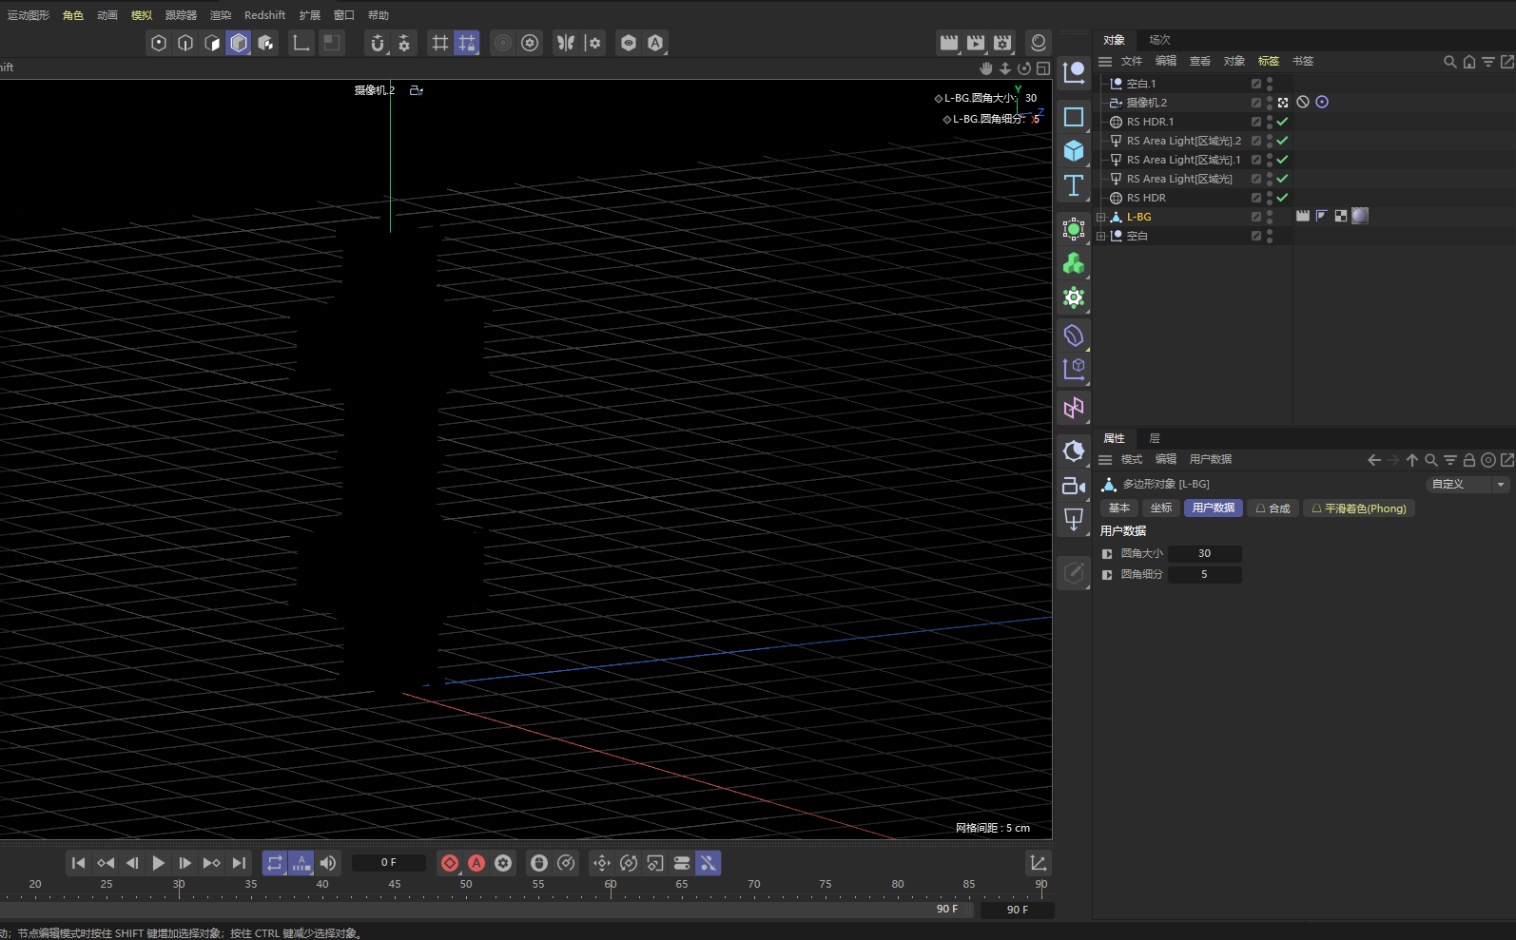Toggle autokeying red A button
The height and width of the screenshot is (940, 1516).
click(x=476, y=863)
